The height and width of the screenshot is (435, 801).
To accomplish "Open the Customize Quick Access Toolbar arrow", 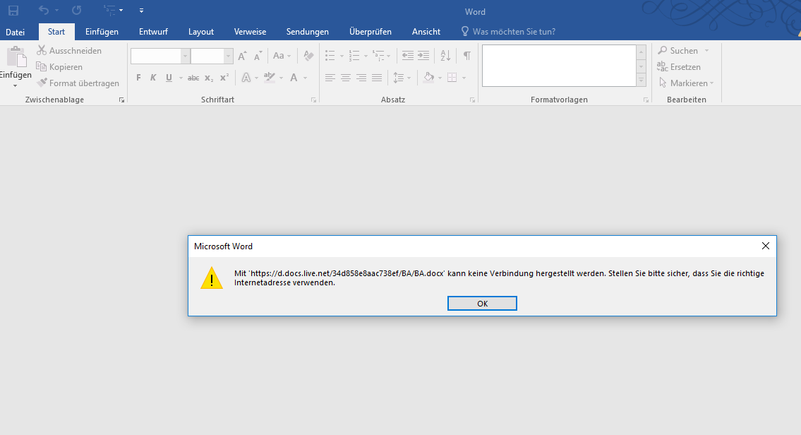I will [x=142, y=10].
